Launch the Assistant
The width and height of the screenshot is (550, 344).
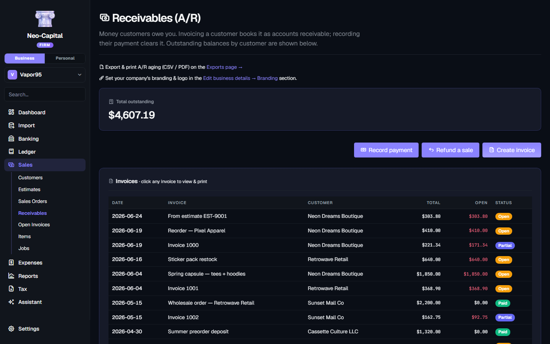coord(45,302)
